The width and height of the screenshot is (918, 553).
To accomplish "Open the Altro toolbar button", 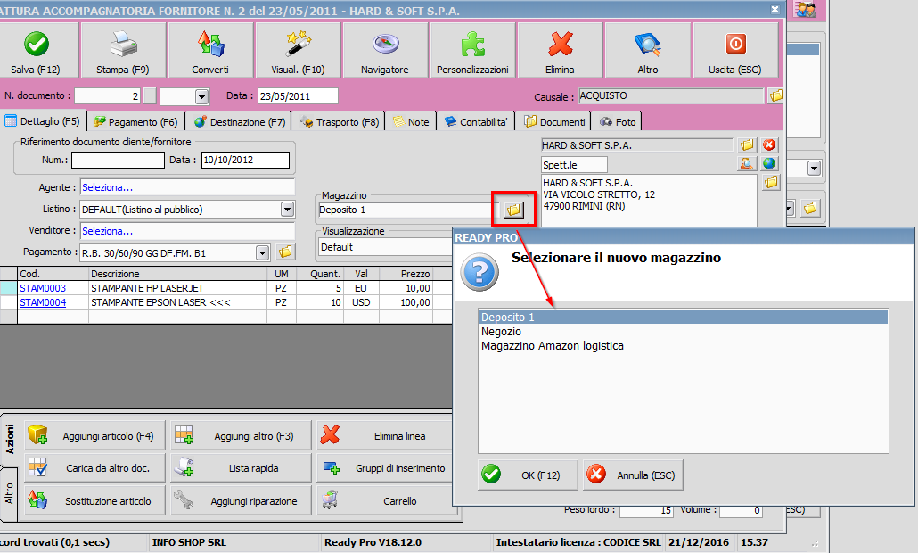I will pos(648,50).
